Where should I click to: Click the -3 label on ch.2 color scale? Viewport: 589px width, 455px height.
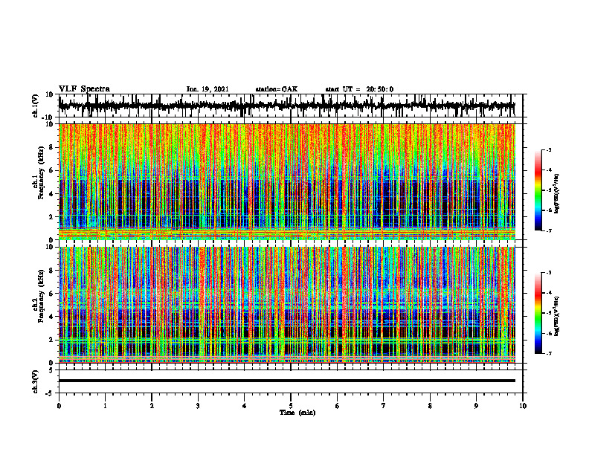click(x=549, y=273)
